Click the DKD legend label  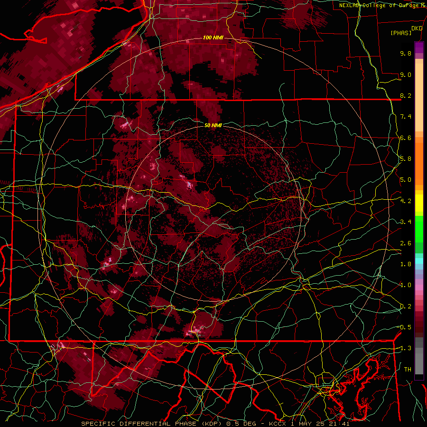click(417, 28)
